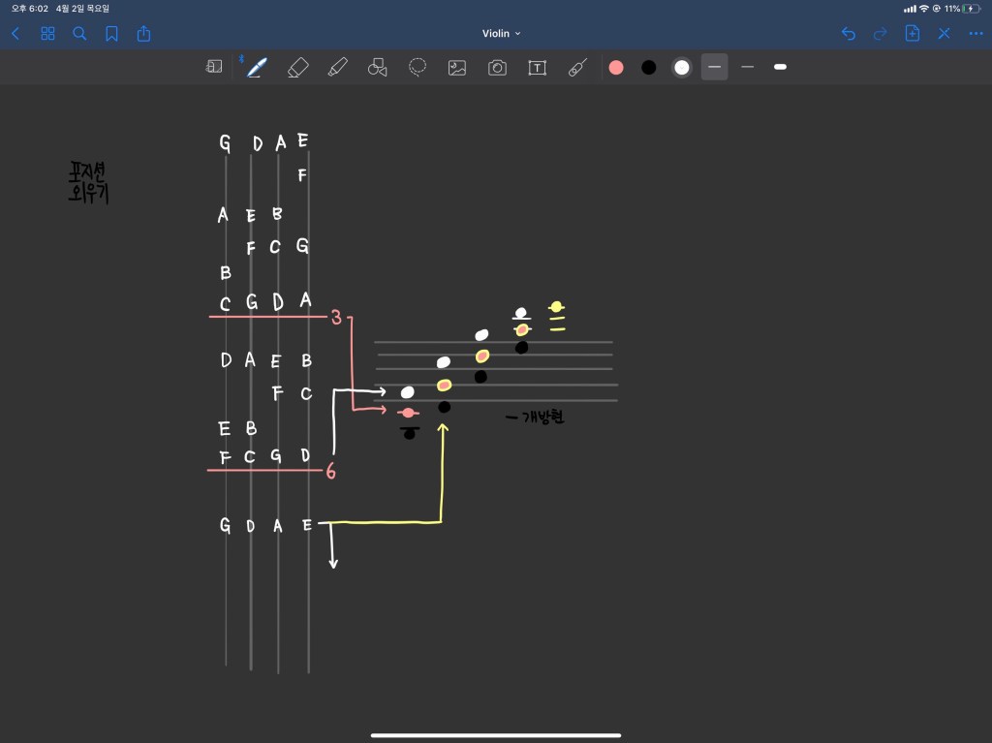Go back to the documents library
Screen dimensions: 992x743
point(15,34)
